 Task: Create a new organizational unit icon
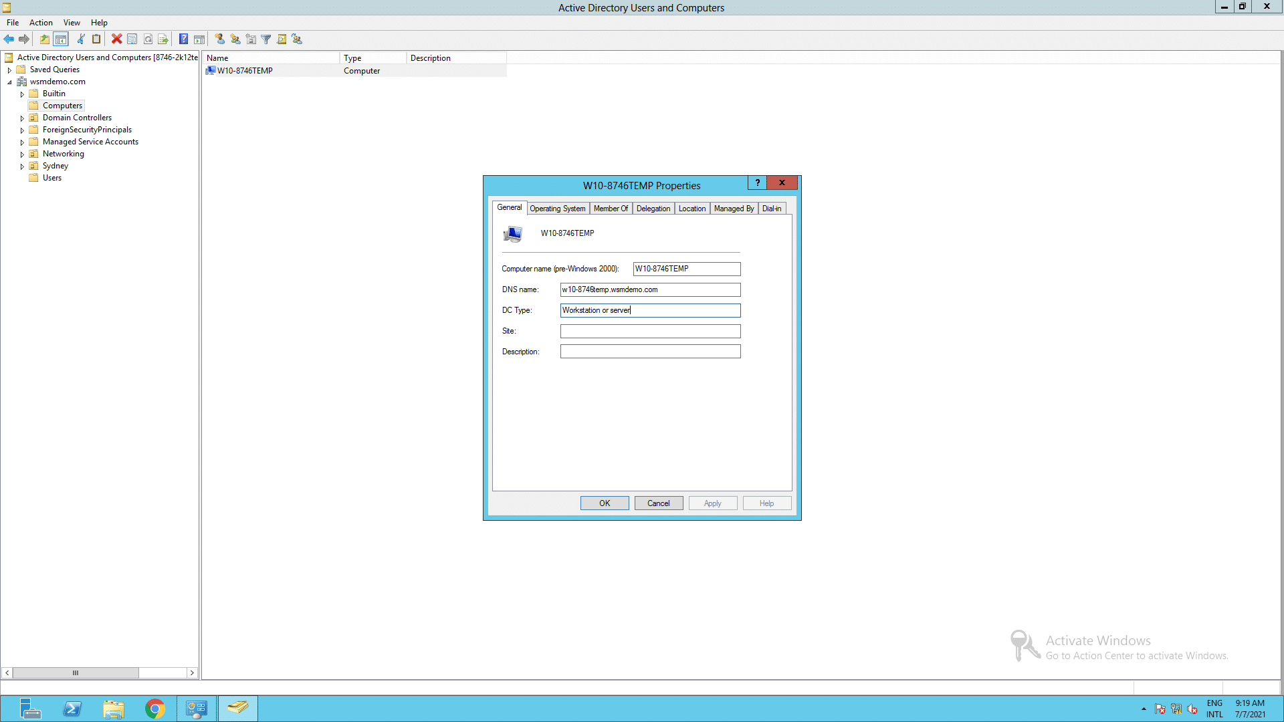251,39
